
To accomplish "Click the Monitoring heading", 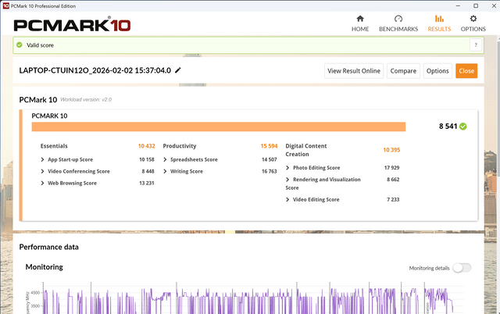I will (x=44, y=267).
